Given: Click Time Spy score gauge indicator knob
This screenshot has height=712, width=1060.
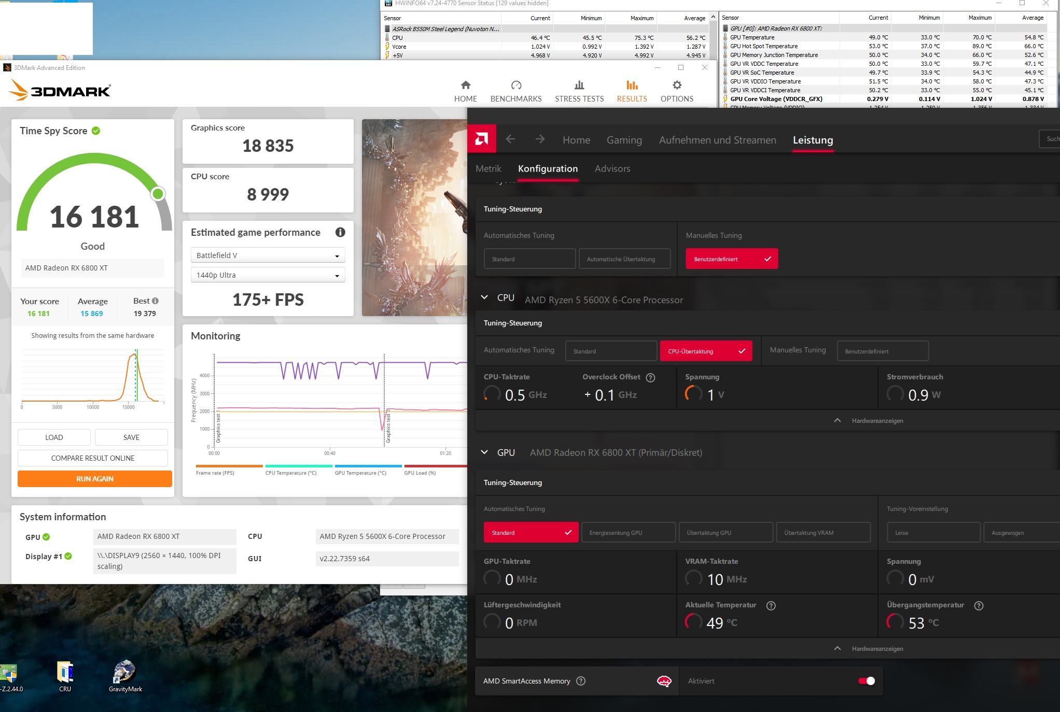Looking at the screenshot, I should (158, 194).
